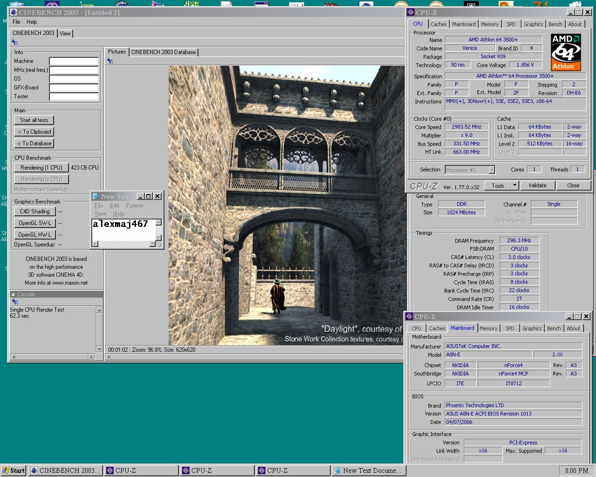Open About tab in top CPU-Z window
Viewport: 596px width, 477px height.
tap(575, 24)
